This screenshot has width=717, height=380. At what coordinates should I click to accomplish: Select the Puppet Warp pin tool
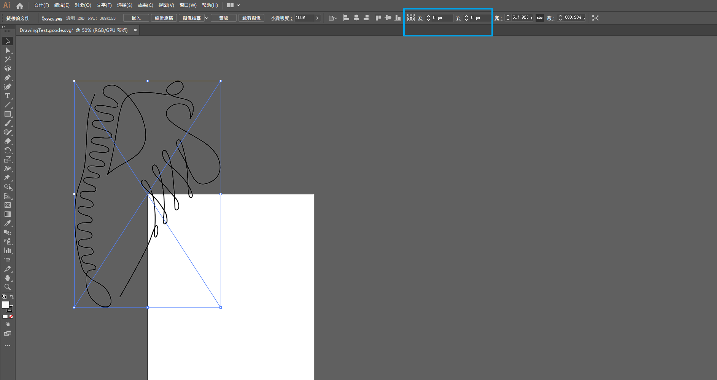8,178
